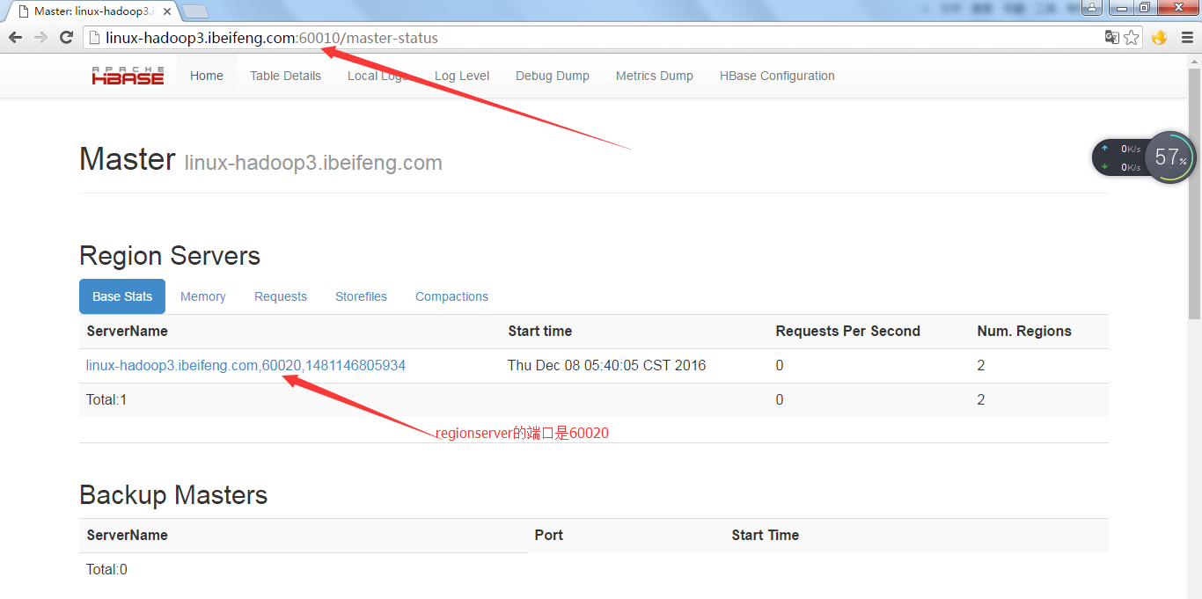Maximize the browser window
Image resolution: width=1202 pixels, height=599 pixels.
(x=1144, y=8)
